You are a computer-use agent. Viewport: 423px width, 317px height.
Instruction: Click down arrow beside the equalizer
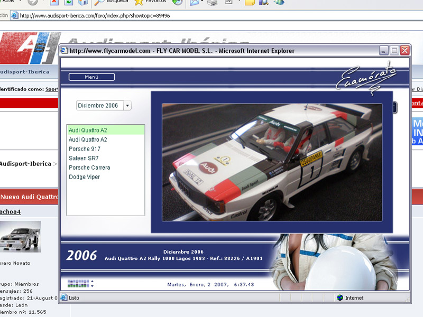tap(92, 286)
